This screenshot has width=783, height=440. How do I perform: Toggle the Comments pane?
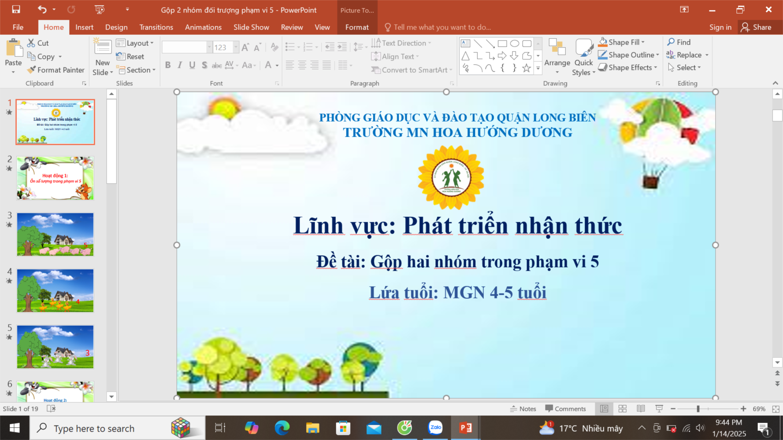(565, 409)
